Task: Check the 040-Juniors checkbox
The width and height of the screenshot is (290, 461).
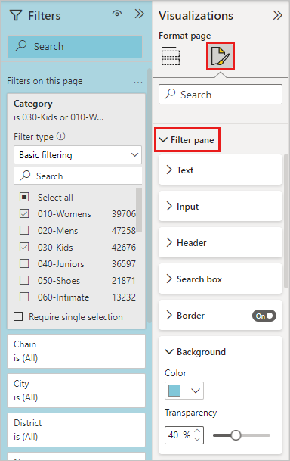Action: coord(24,263)
